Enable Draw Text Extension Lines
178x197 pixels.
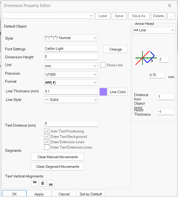click(47, 147)
